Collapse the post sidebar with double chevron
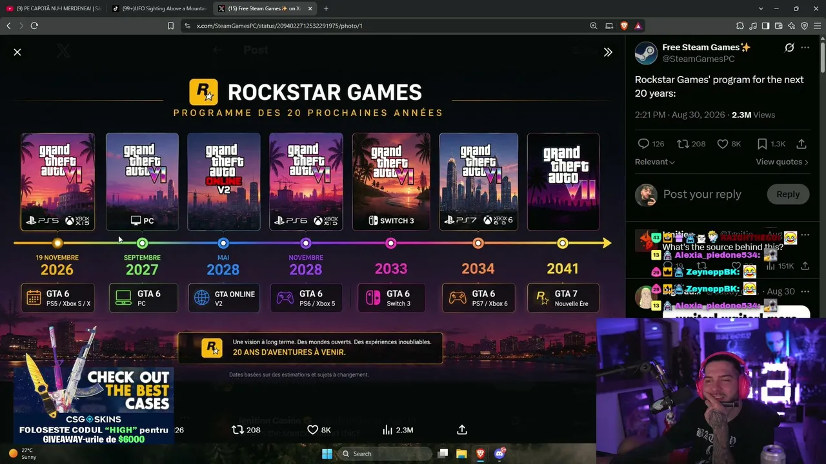Image resolution: width=826 pixels, height=464 pixels. tap(608, 52)
